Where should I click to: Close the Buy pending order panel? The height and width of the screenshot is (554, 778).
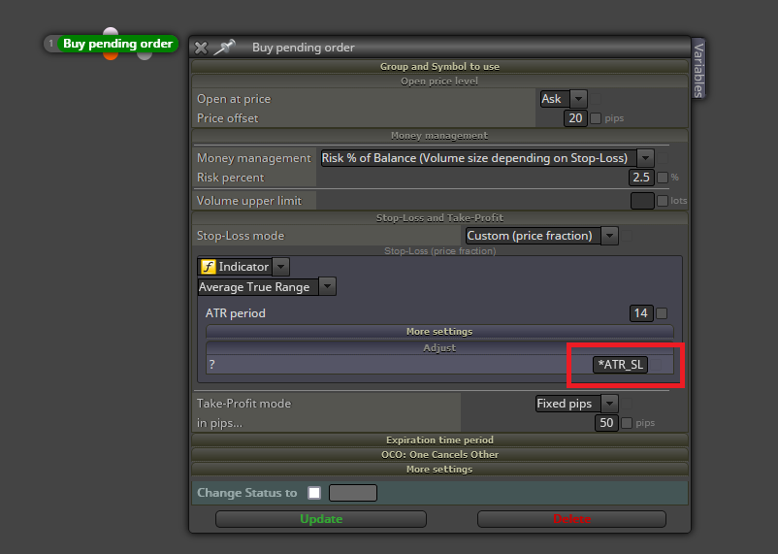tap(201, 48)
